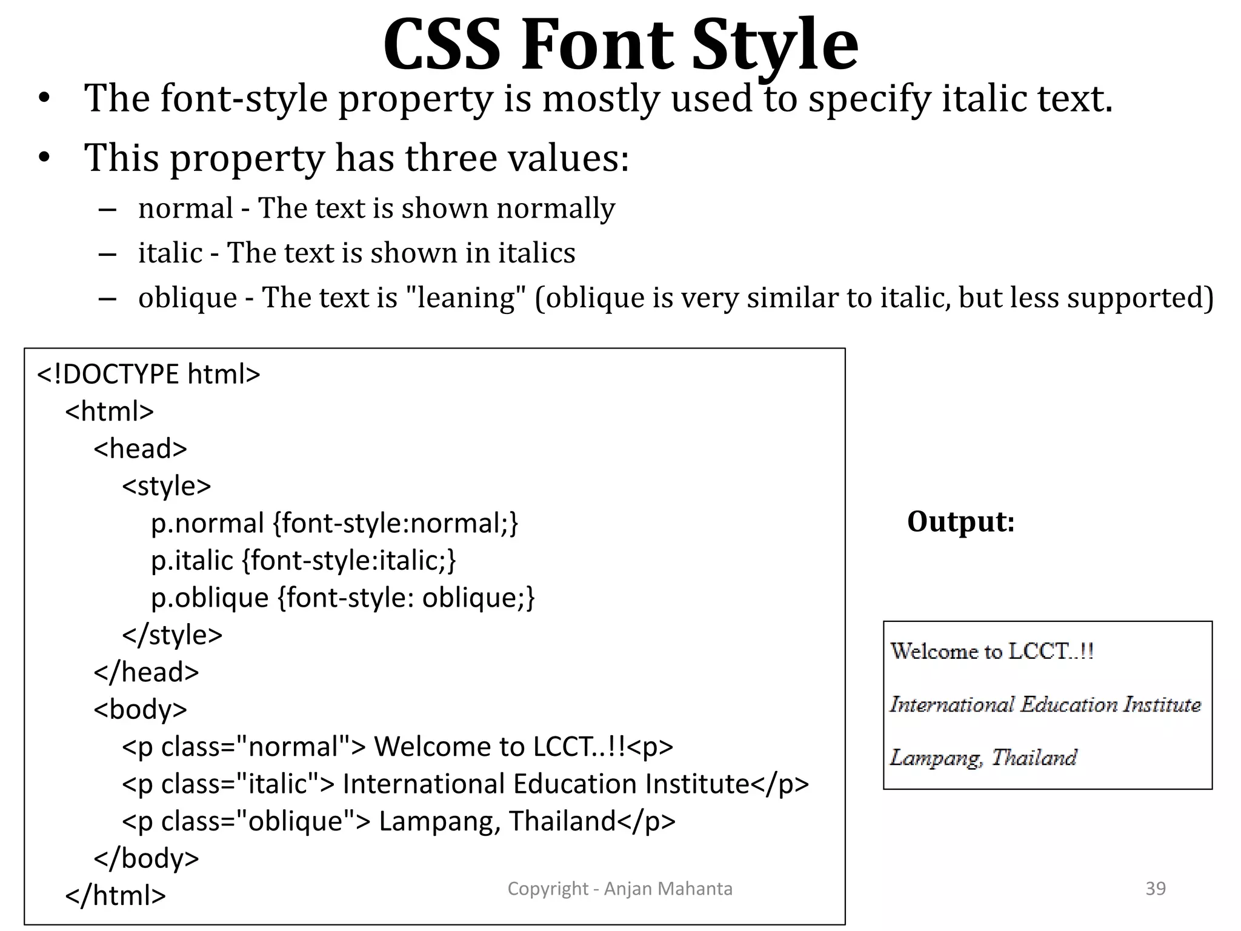Click the opening '<body>' tag line
1241x931 pixels.
[141, 709]
